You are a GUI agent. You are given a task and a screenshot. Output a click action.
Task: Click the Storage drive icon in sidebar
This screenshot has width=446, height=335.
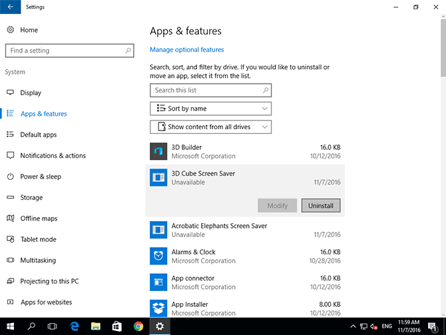coord(10,197)
